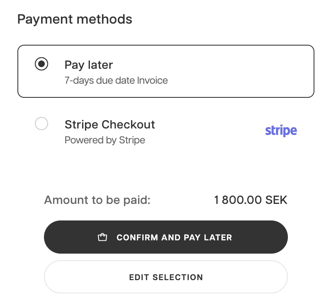The width and height of the screenshot is (331, 305).
Task: Click the 1 800.00 SEK amount
Action: tap(251, 201)
